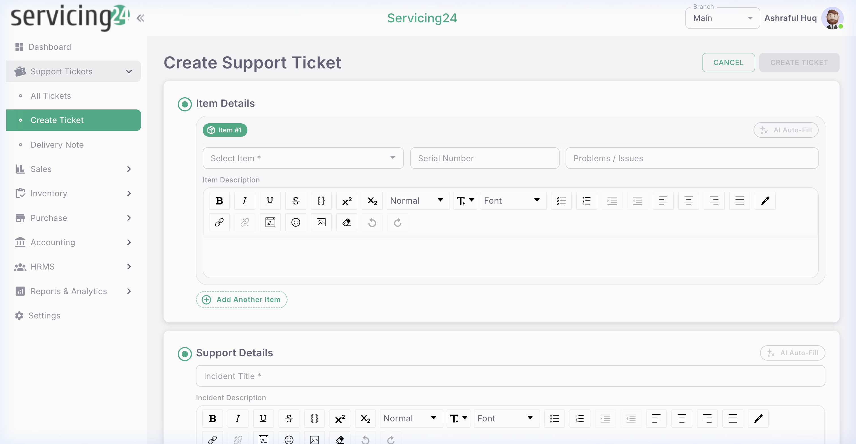Click Add Another Item button
This screenshot has height=444, width=856.
[x=241, y=299]
